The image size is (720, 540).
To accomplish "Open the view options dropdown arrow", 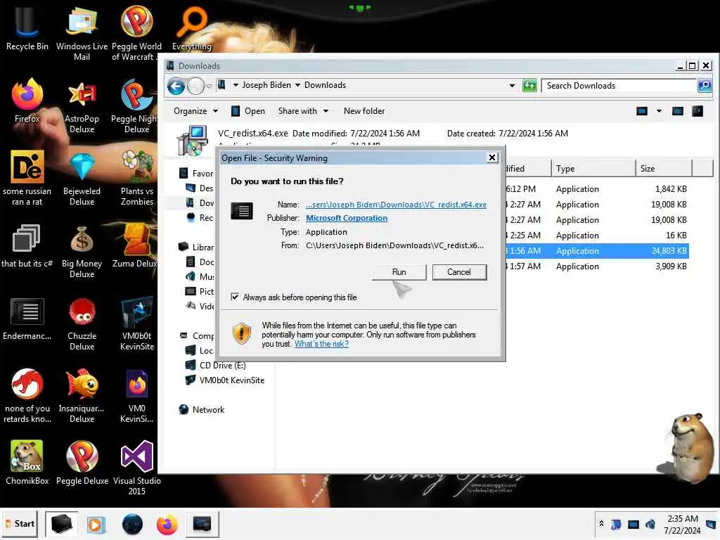I will [659, 111].
